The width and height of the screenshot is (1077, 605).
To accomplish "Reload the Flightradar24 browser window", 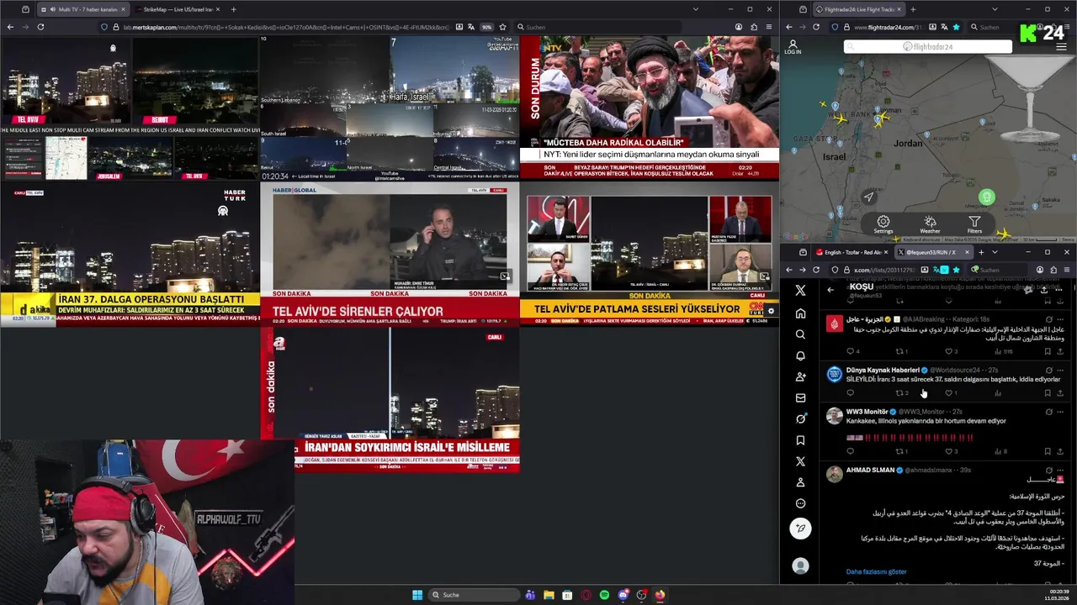I will pos(816,27).
